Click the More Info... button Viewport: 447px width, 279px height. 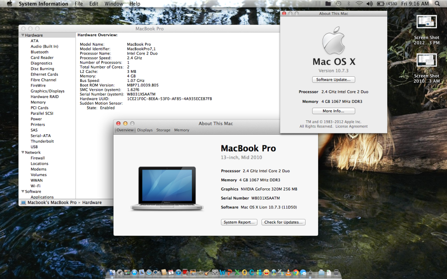pyautogui.click(x=334, y=111)
